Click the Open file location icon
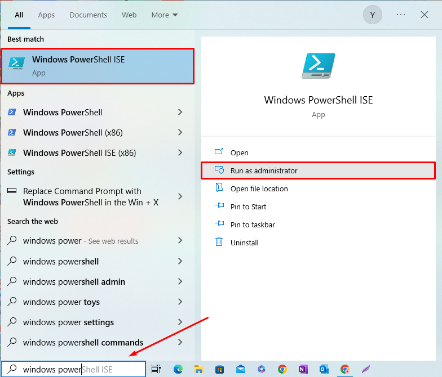This screenshot has height=377, width=442. [219, 187]
